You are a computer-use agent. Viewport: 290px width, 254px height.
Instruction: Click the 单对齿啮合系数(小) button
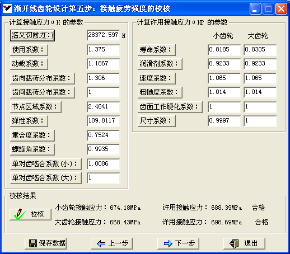click(46, 164)
